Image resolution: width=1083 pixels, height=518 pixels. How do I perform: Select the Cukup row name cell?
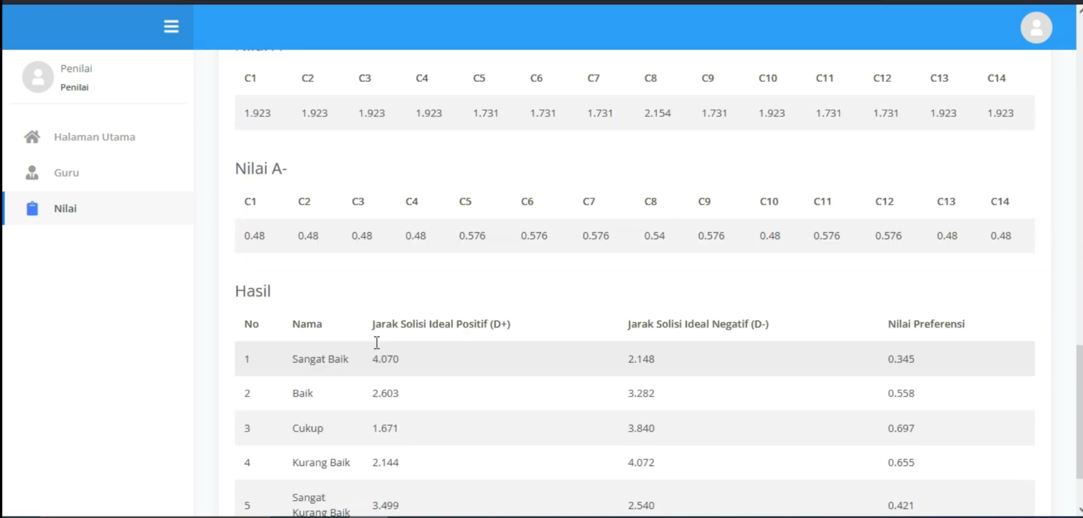[x=308, y=428]
